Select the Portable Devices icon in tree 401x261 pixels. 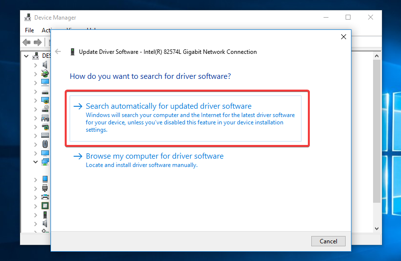point(45,179)
